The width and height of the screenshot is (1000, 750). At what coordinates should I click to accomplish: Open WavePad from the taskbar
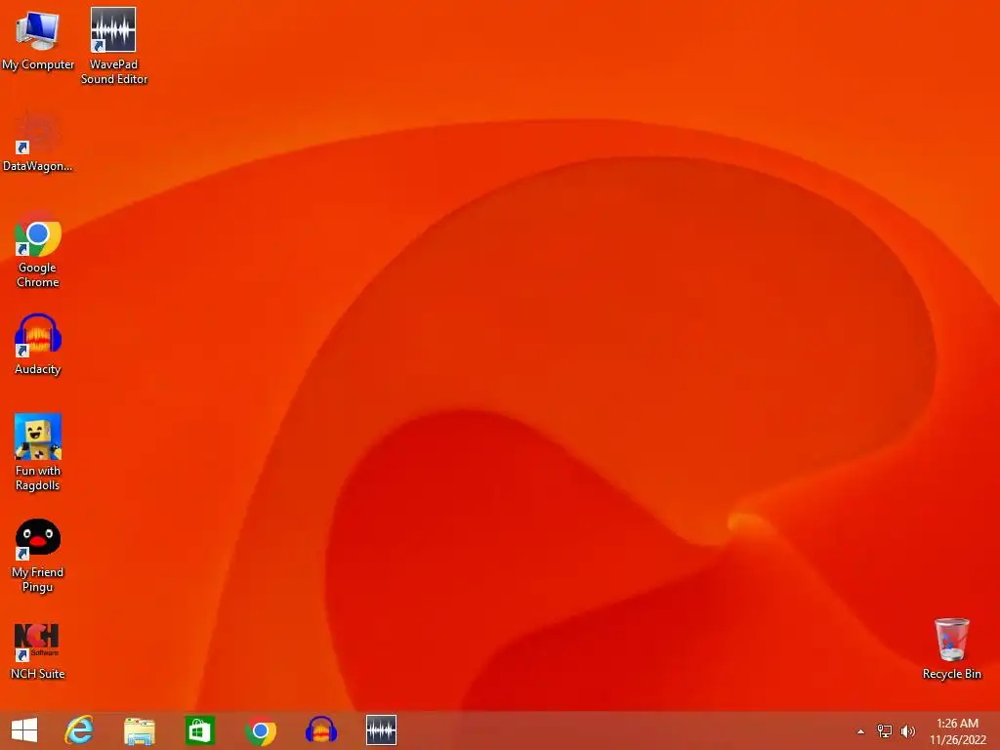pyautogui.click(x=382, y=730)
